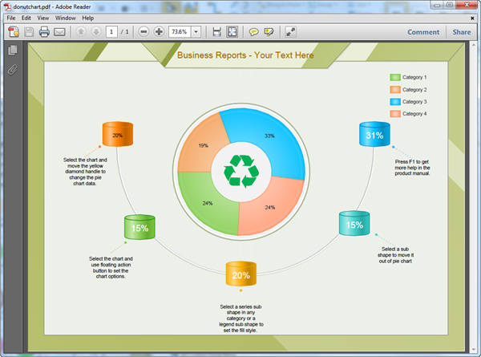The image size is (481, 357).
Task: Click the Create PDF online icon
Action: [x=13, y=32]
